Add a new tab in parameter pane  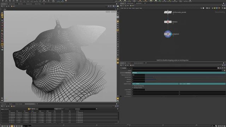point(146,63)
